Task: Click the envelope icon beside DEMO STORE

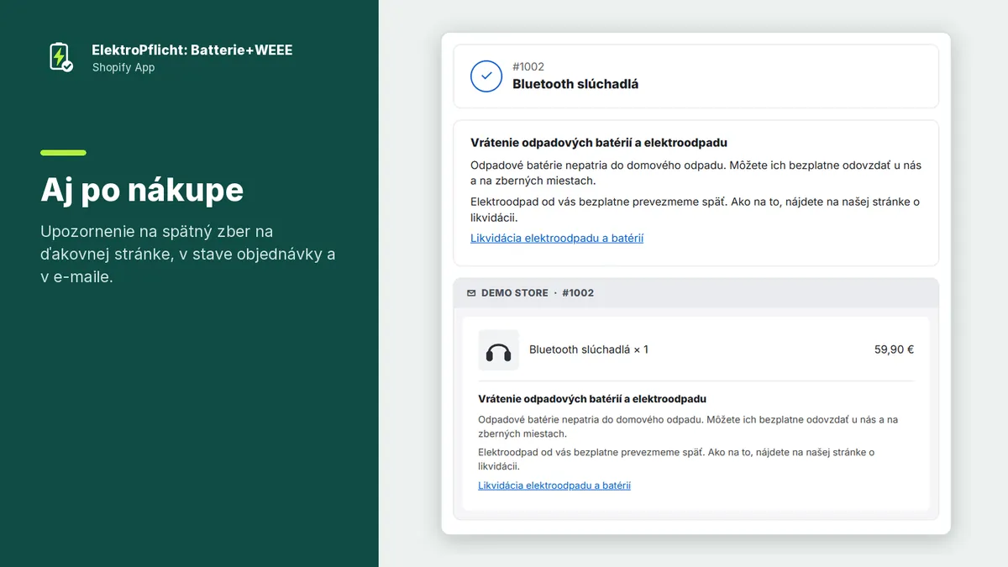Action: [471, 293]
